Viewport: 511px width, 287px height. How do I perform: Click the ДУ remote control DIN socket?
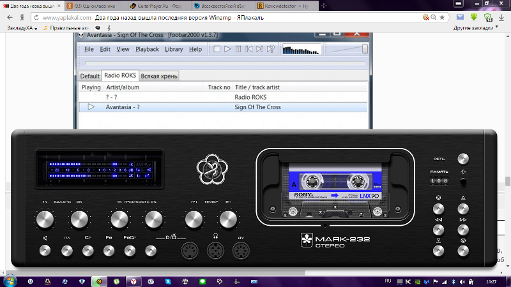pyautogui.click(x=241, y=251)
